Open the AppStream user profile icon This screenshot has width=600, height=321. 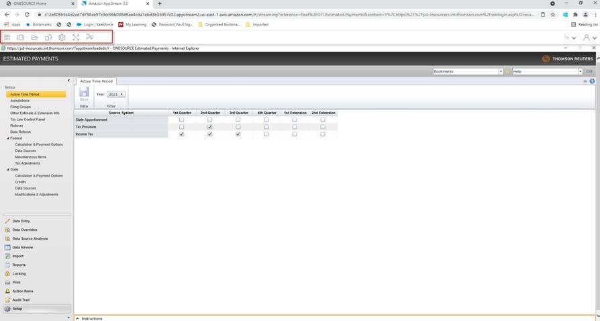pyautogui.click(x=586, y=38)
